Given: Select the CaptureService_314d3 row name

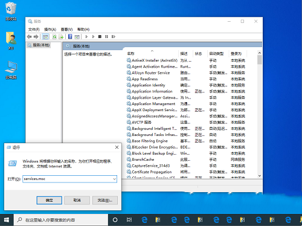Looking at the screenshot, I should (151, 166).
